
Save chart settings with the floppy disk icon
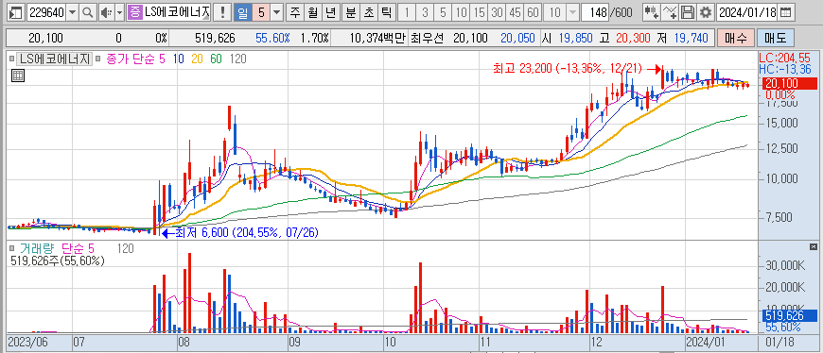[688, 12]
